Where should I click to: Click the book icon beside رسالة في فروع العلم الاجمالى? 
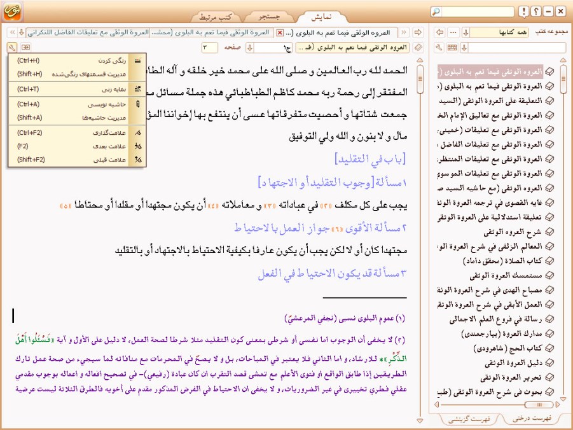pos(549,319)
